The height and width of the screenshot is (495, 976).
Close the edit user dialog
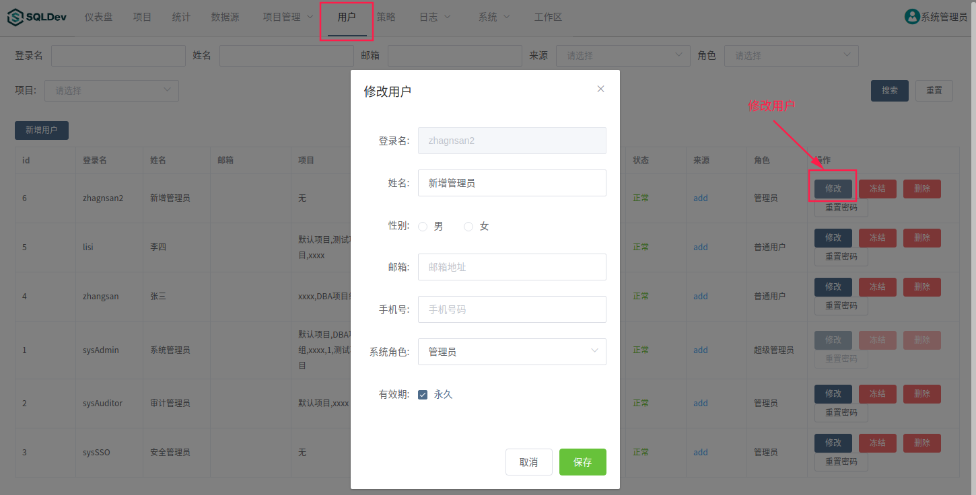tap(600, 89)
